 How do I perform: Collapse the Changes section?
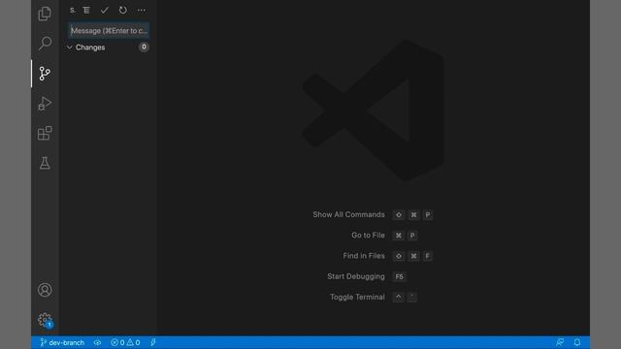(x=70, y=48)
